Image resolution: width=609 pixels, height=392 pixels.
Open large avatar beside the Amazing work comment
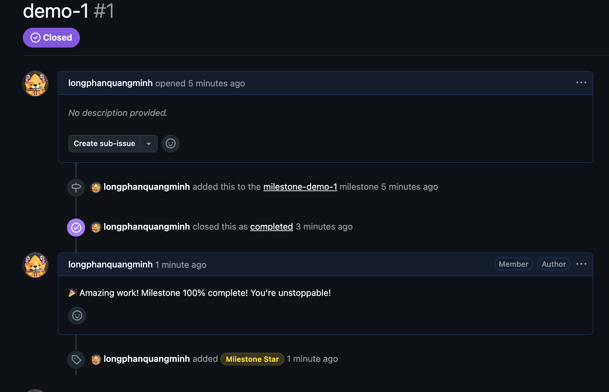(35, 265)
